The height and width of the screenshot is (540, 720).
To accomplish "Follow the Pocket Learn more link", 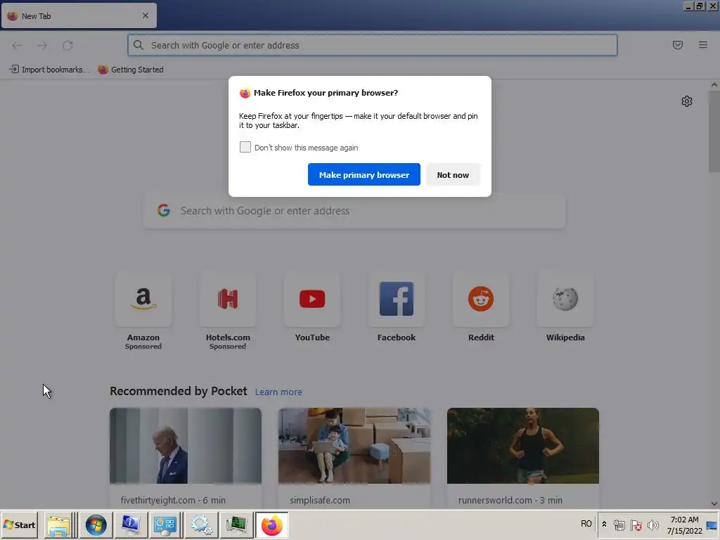I will pyautogui.click(x=278, y=392).
